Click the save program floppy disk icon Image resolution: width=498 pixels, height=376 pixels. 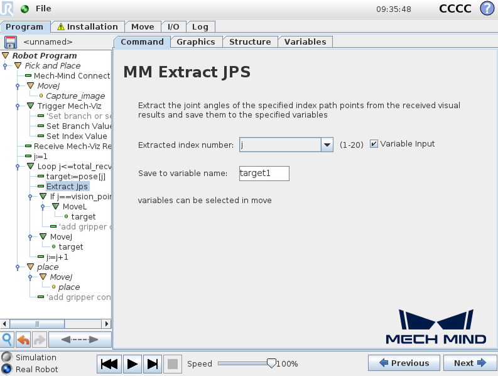pyautogui.click(x=11, y=42)
